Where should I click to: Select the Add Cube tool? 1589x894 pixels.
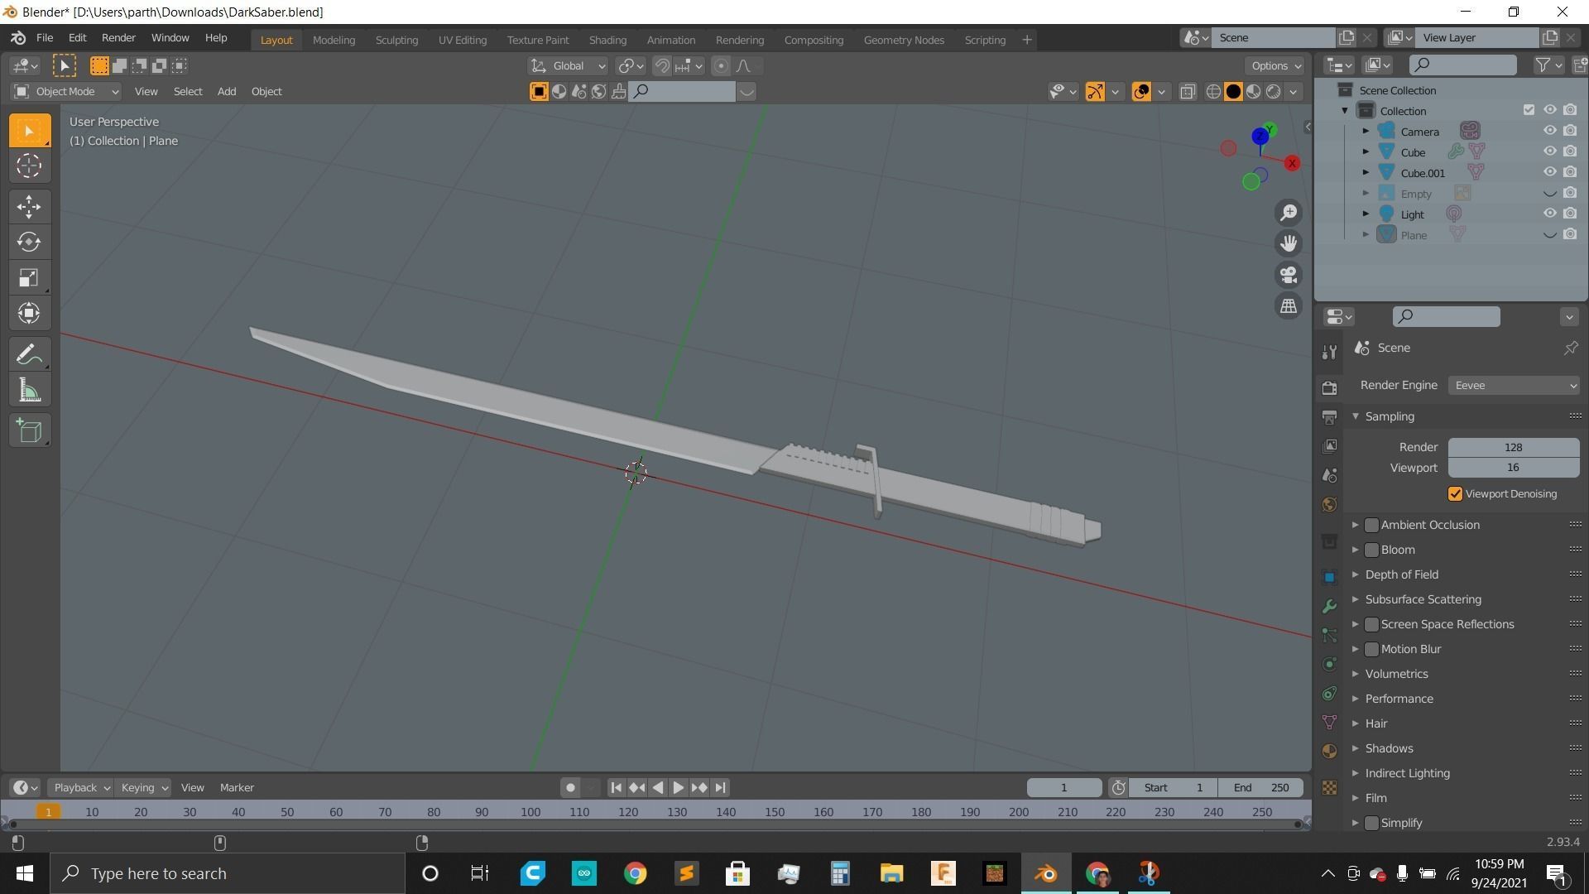click(x=29, y=431)
